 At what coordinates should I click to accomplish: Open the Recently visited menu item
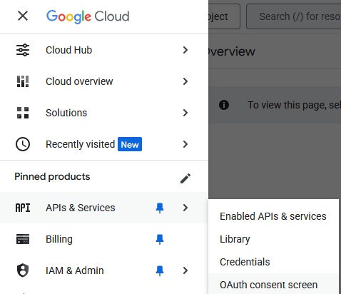point(104,144)
